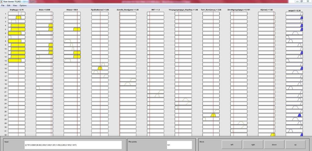
Task: Select the Αξονική plot of rule 32
Action: tap(267, 135)
